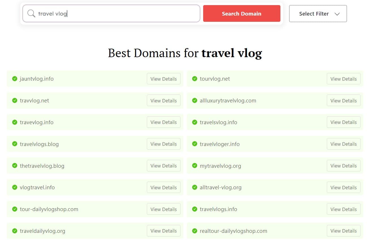Click the green availability icon beside jauntvlog.info
The height and width of the screenshot is (243, 367).
coord(14,79)
